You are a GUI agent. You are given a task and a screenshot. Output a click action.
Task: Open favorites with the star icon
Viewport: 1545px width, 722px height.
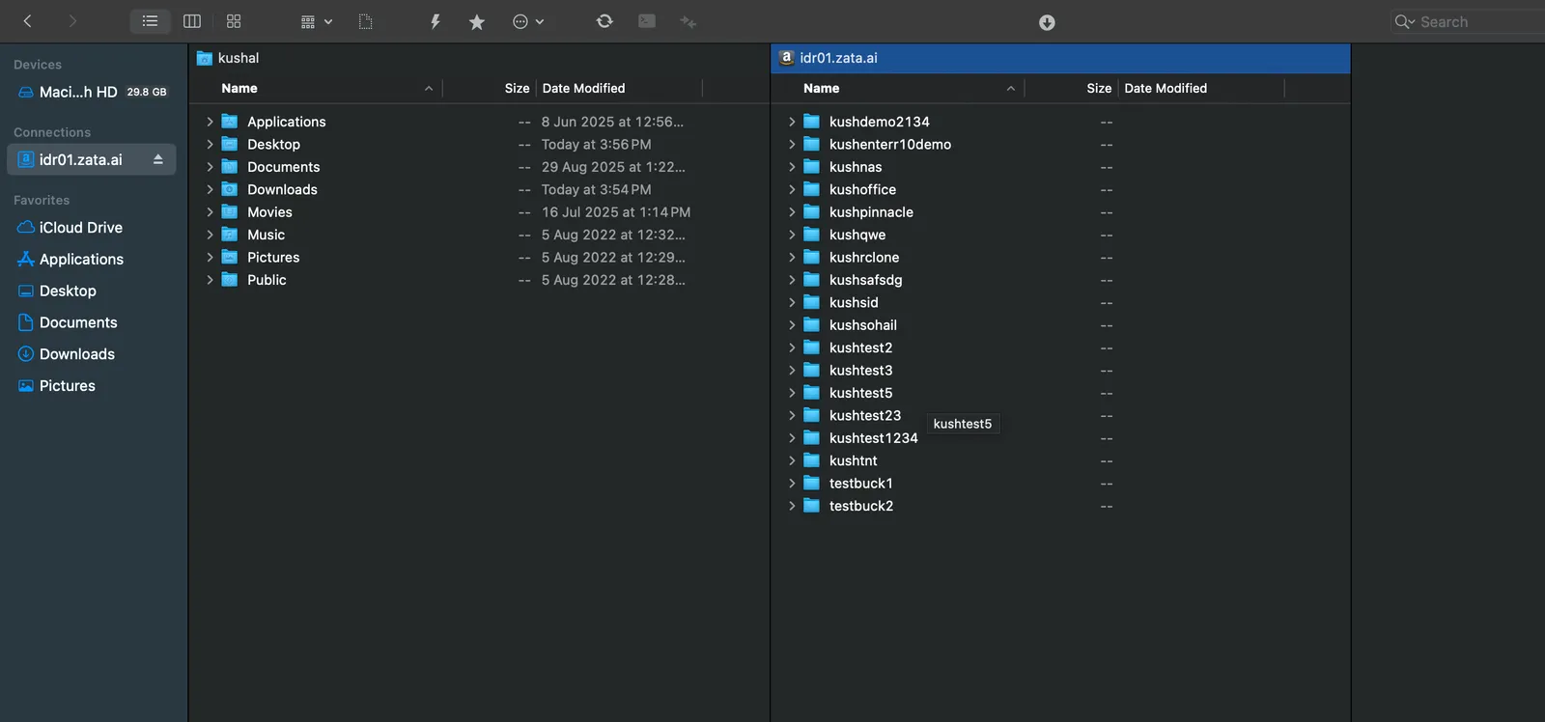point(477,21)
